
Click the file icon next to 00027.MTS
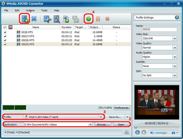tap(18, 36)
